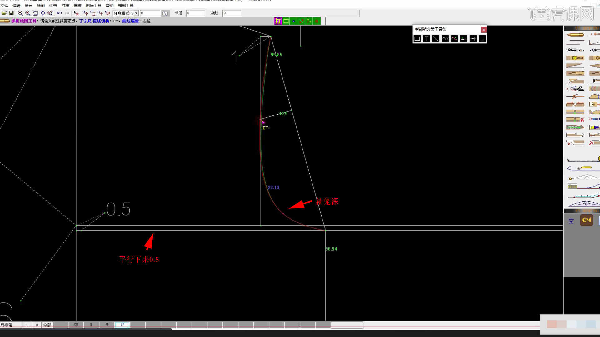Image resolution: width=600 pixels, height=337 pixels.
Task: Click the undo arrow icon
Action: 59,13
